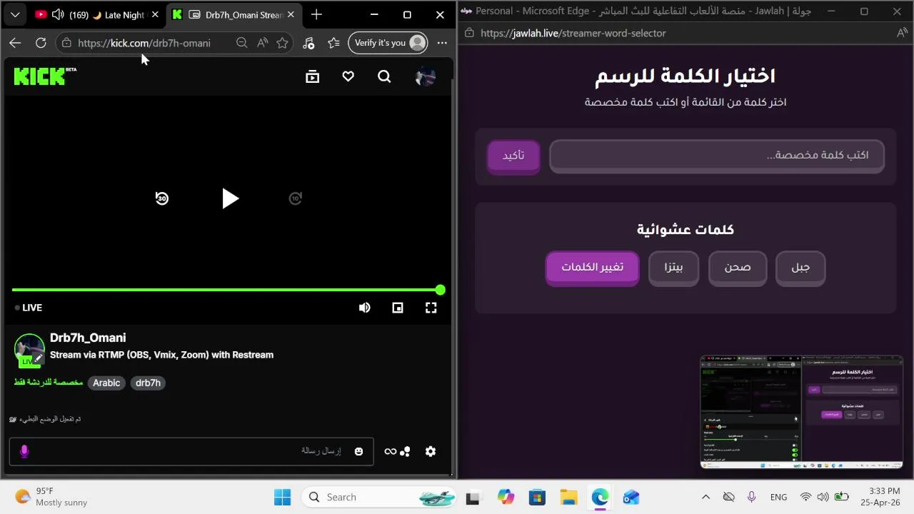The height and width of the screenshot is (514, 914).
Task: Click the kick.com address bar URL
Action: pos(144,43)
